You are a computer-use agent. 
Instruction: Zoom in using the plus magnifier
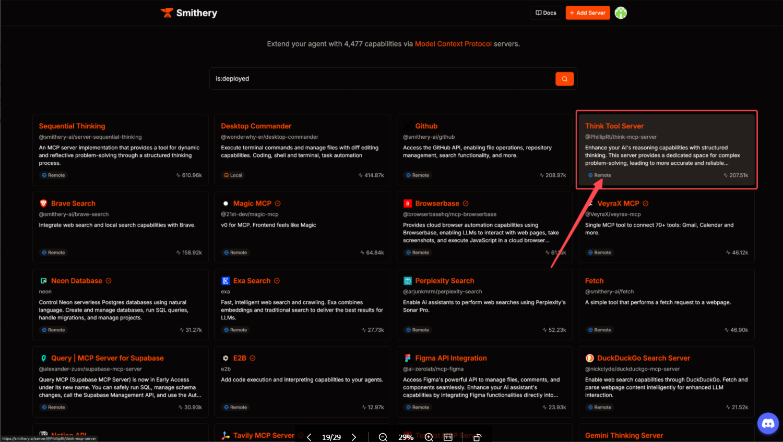429,437
